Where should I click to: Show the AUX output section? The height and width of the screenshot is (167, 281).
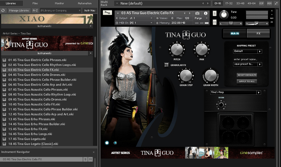269,3
